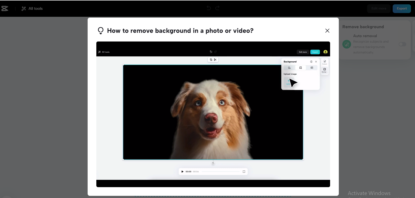Enable the Auto removal toggle
This screenshot has height=198, width=415.
coord(402,44)
